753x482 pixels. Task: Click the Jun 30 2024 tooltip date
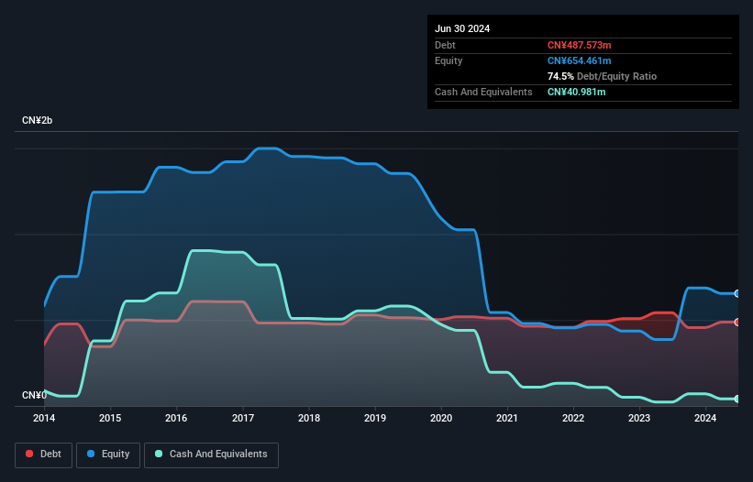(x=462, y=28)
